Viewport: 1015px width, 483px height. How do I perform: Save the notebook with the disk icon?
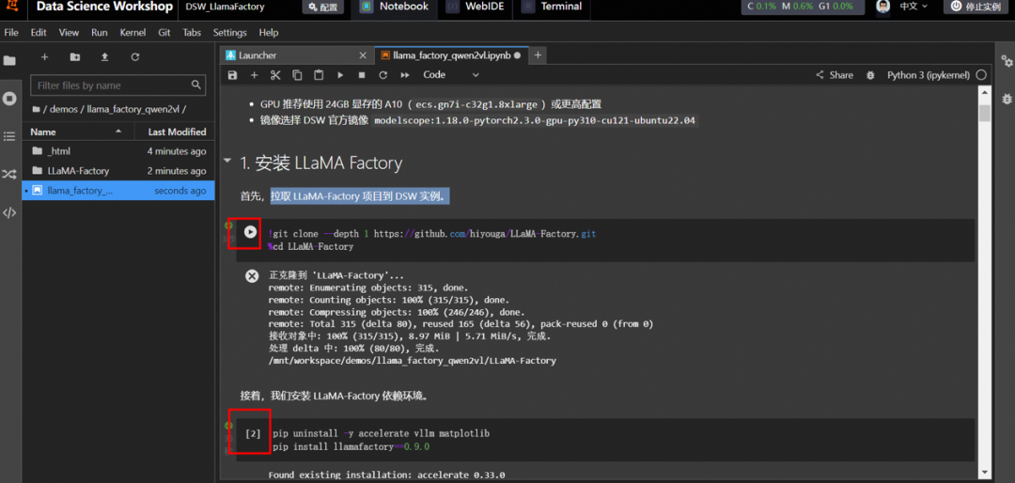coord(232,75)
